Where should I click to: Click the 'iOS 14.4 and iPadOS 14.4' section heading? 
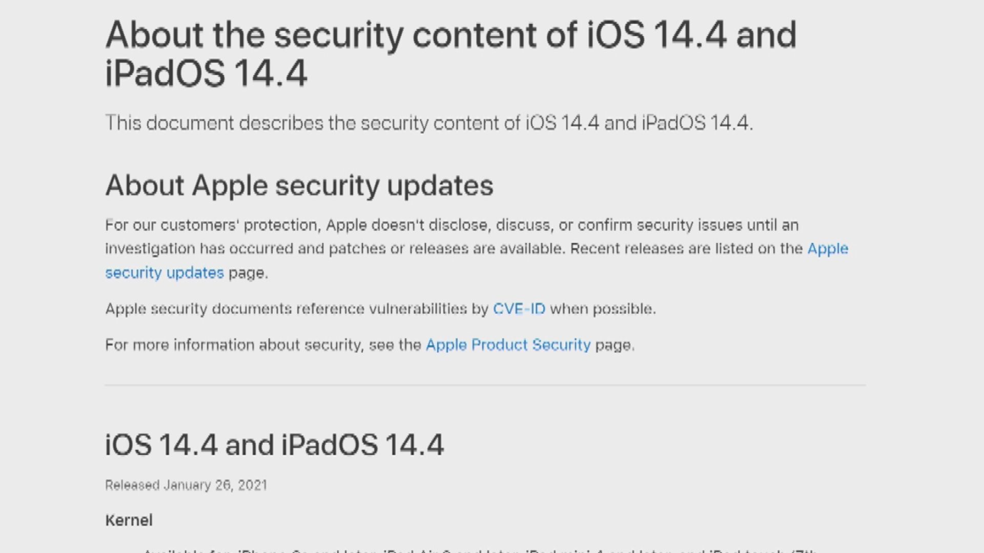(x=274, y=444)
